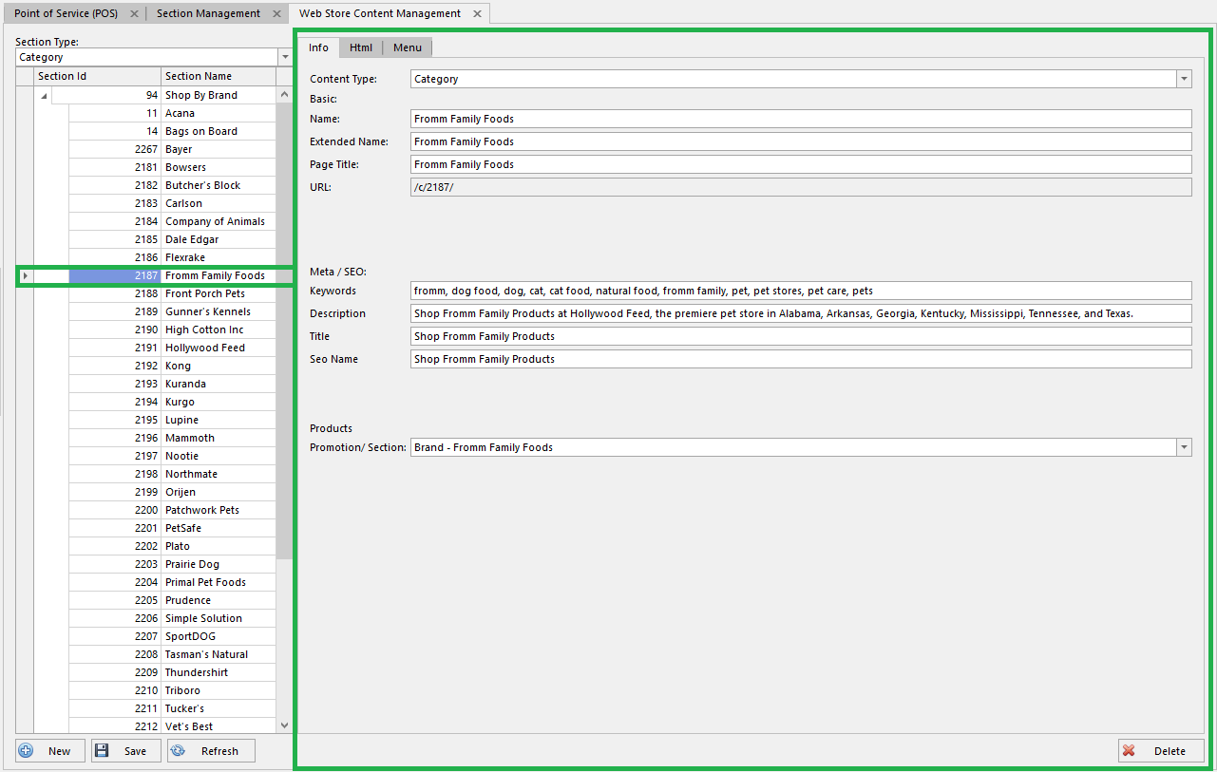Select the PetSafe row
This screenshot has height=772, width=1217.
pos(172,528)
